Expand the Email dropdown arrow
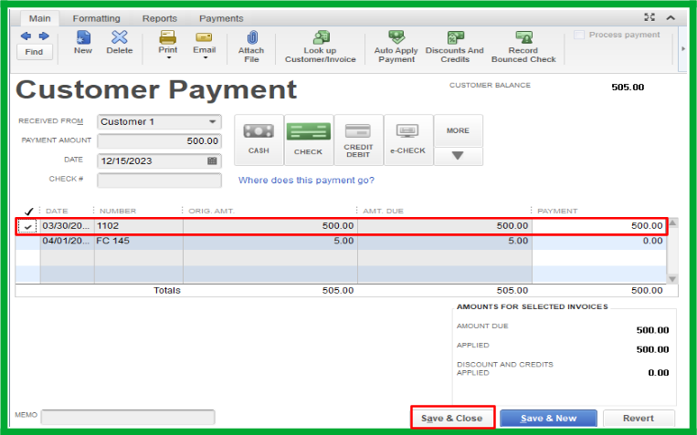 [205, 57]
